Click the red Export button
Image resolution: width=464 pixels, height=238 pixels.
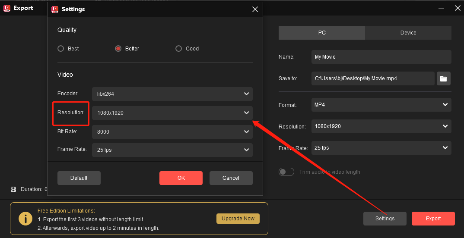click(x=433, y=219)
